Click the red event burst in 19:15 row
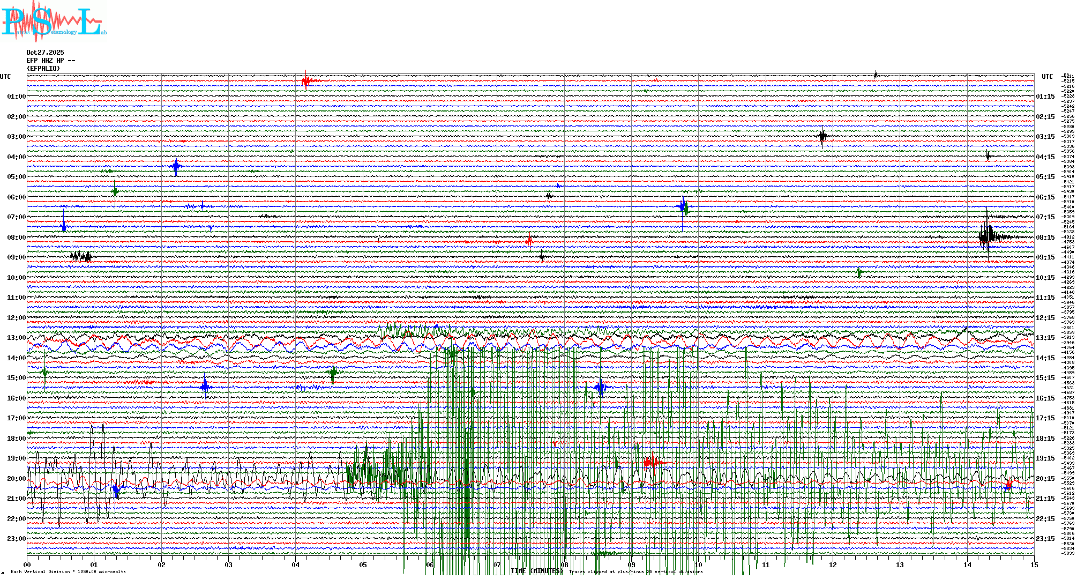 (652, 462)
